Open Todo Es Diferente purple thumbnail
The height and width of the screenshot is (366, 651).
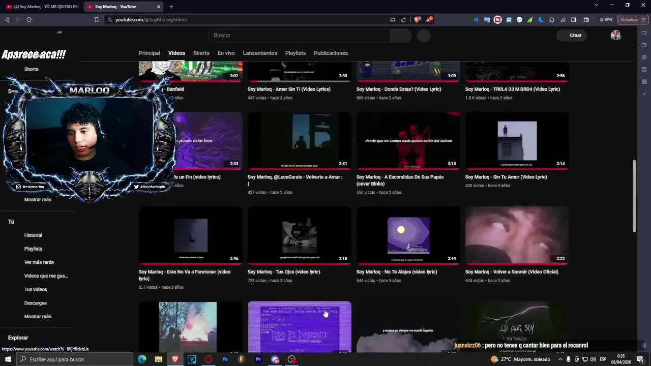tap(300, 327)
